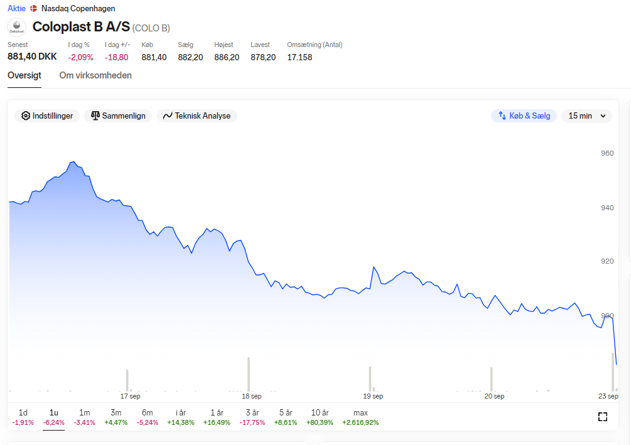Click the Coloplast company logo
This screenshot has height=445, width=631.
[16, 28]
